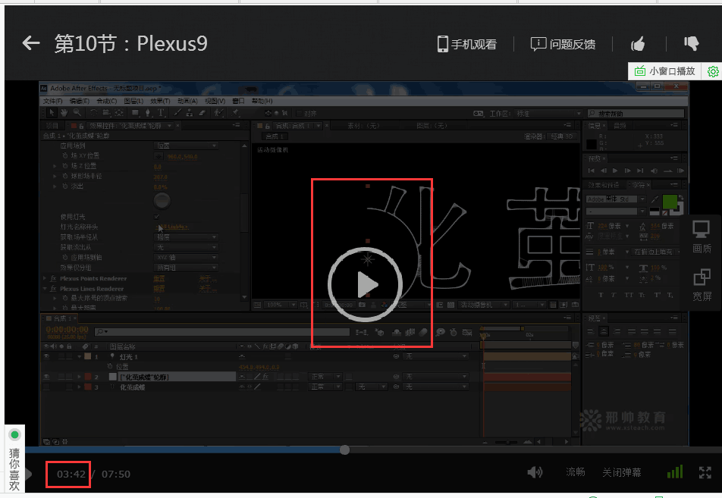The width and height of the screenshot is (722, 498).
Task: Toggle 关闭弹幕 to turn off danmaku
Action: tap(621, 472)
